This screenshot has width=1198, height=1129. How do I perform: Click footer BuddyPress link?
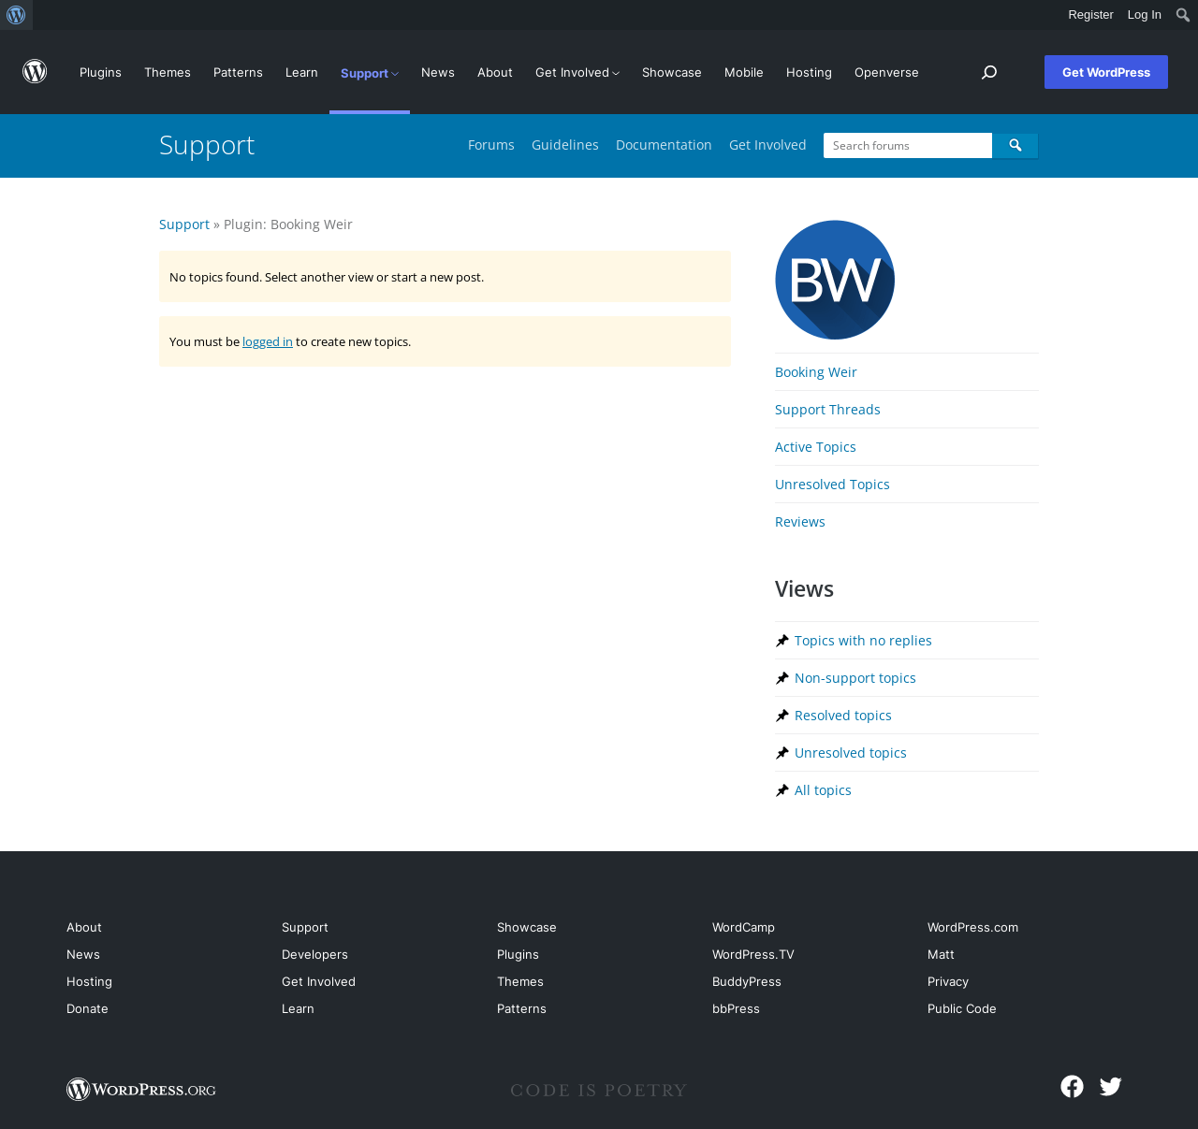coord(747,982)
